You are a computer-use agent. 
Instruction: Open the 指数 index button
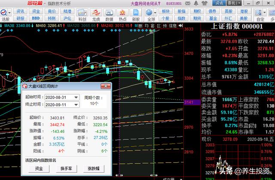coord(181,18)
